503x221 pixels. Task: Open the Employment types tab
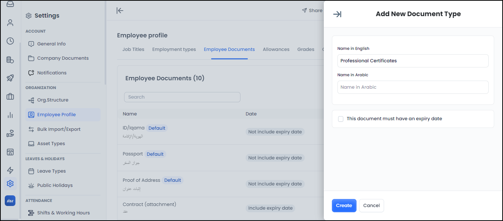pos(174,49)
